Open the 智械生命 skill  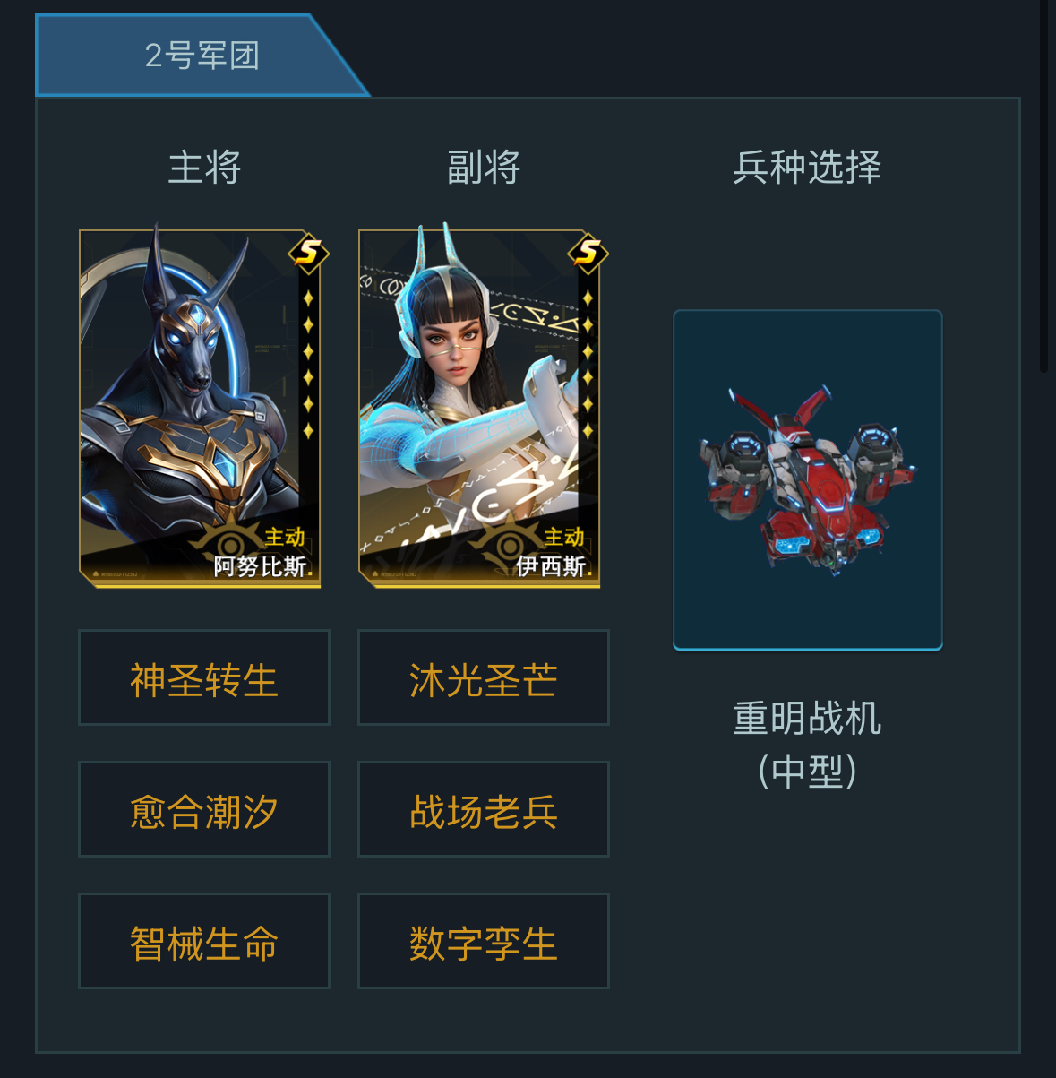point(204,941)
